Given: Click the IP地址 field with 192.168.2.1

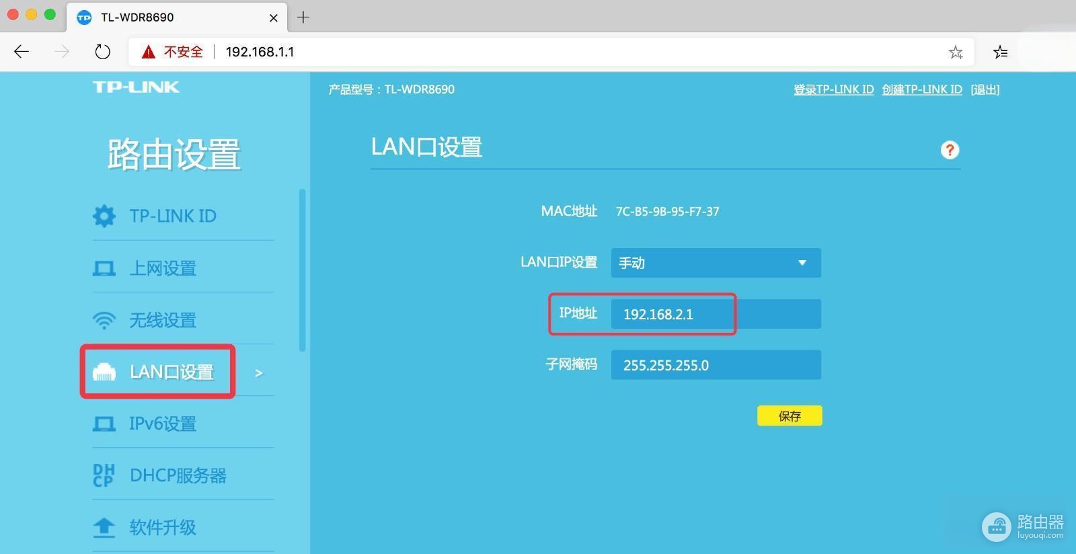Looking at the screenshot, I should pos(716,314).
